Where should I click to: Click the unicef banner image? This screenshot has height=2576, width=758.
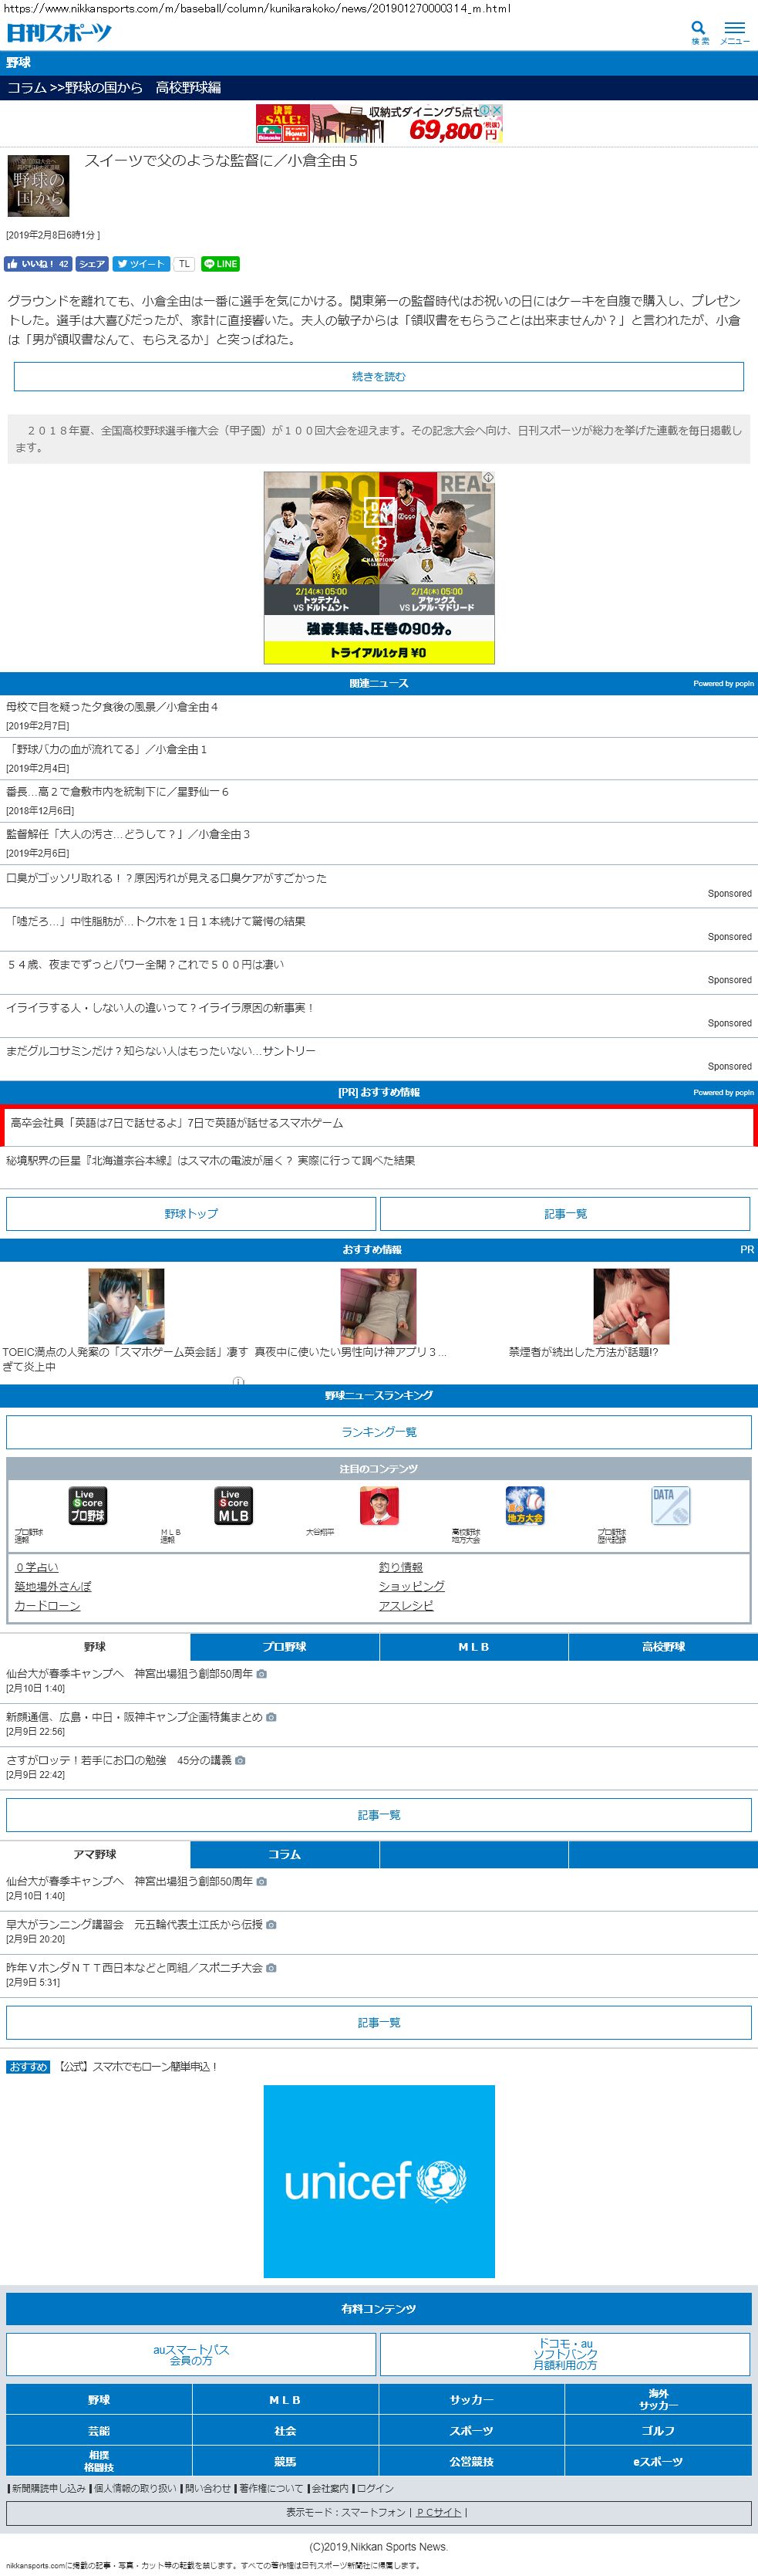pyautogui.click(x=379, y=2181)
